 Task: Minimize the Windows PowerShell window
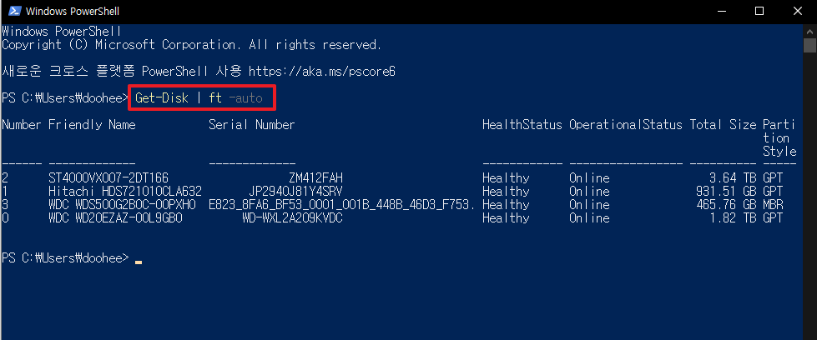(721, 11)
